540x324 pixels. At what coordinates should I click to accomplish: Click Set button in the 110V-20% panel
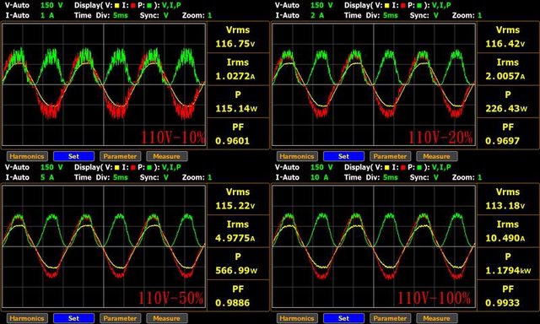click(343, 156)
